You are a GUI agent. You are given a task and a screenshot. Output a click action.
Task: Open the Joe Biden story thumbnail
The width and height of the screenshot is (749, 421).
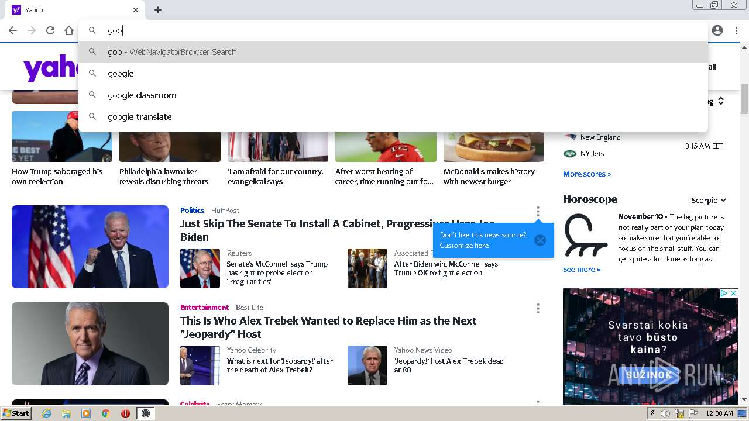(90, 247)
